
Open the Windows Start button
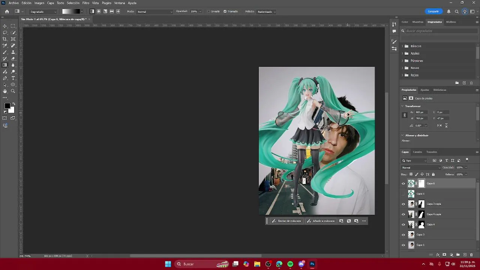[x=168, y=264]
